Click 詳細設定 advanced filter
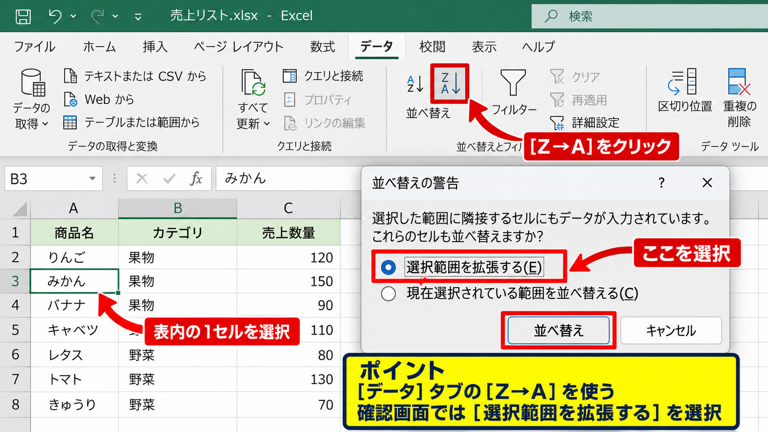The height and width of the screenshot is (432, 768). (585, 123)
